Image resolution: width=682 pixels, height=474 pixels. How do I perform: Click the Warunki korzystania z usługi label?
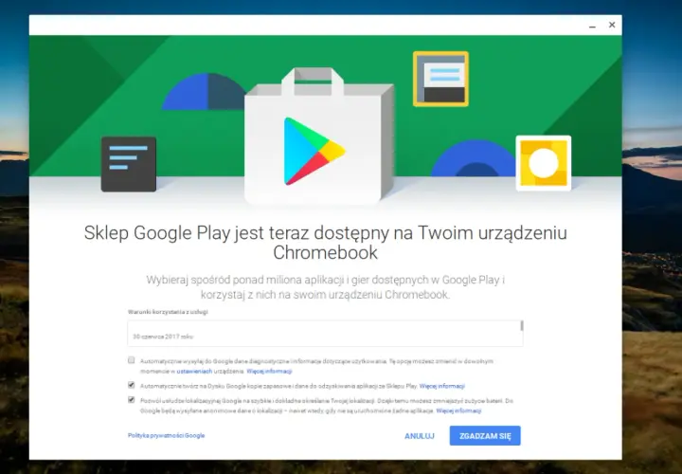168,312
